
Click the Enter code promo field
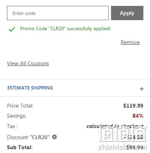pyautogui.click(x=58, y=13)
